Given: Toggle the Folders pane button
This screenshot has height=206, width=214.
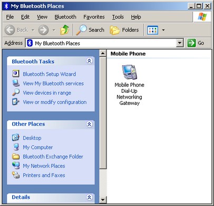Looking at the screenshot, I should coord(124,30).
